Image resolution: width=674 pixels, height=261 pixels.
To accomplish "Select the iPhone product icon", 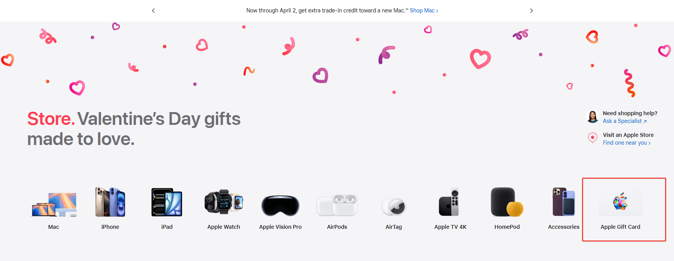I will point(110,202).
